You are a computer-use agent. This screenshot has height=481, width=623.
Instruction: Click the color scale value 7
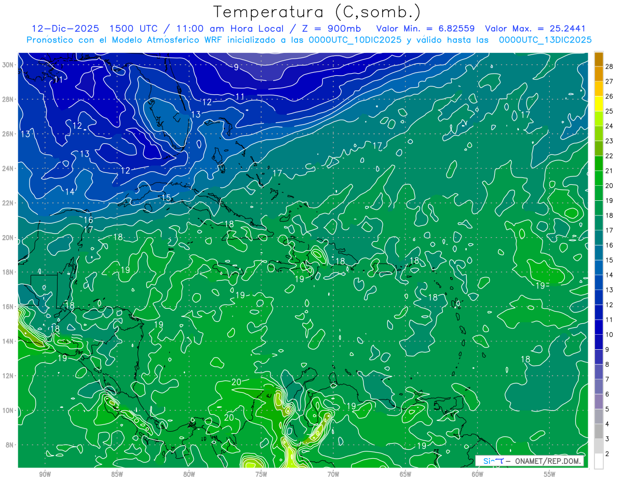tap(607, 379)
